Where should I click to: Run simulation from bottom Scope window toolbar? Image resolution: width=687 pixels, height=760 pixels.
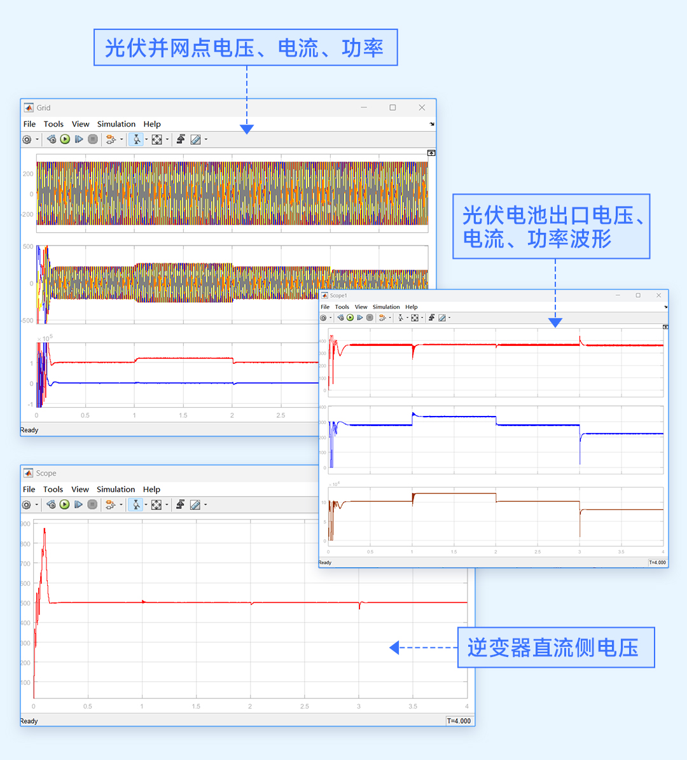tap(64, 505)
